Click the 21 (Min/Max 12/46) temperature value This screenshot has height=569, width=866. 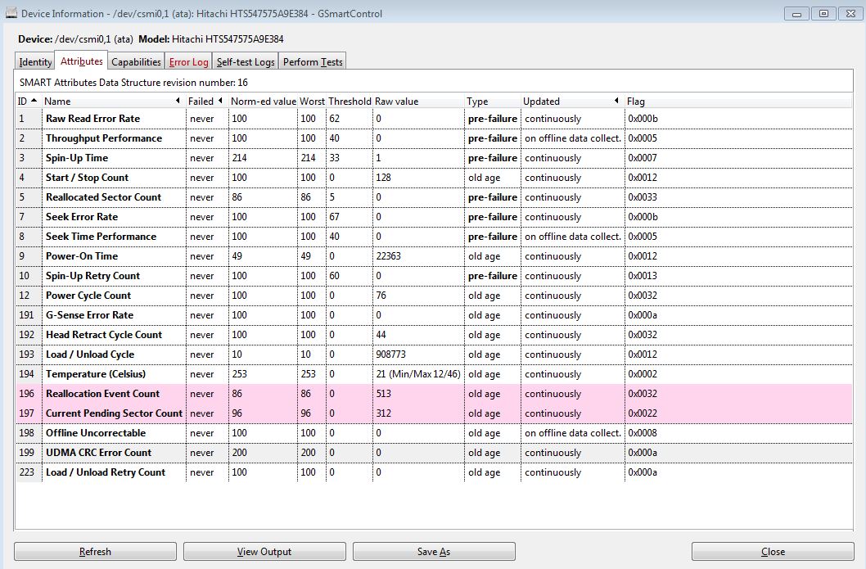point(418,374)
